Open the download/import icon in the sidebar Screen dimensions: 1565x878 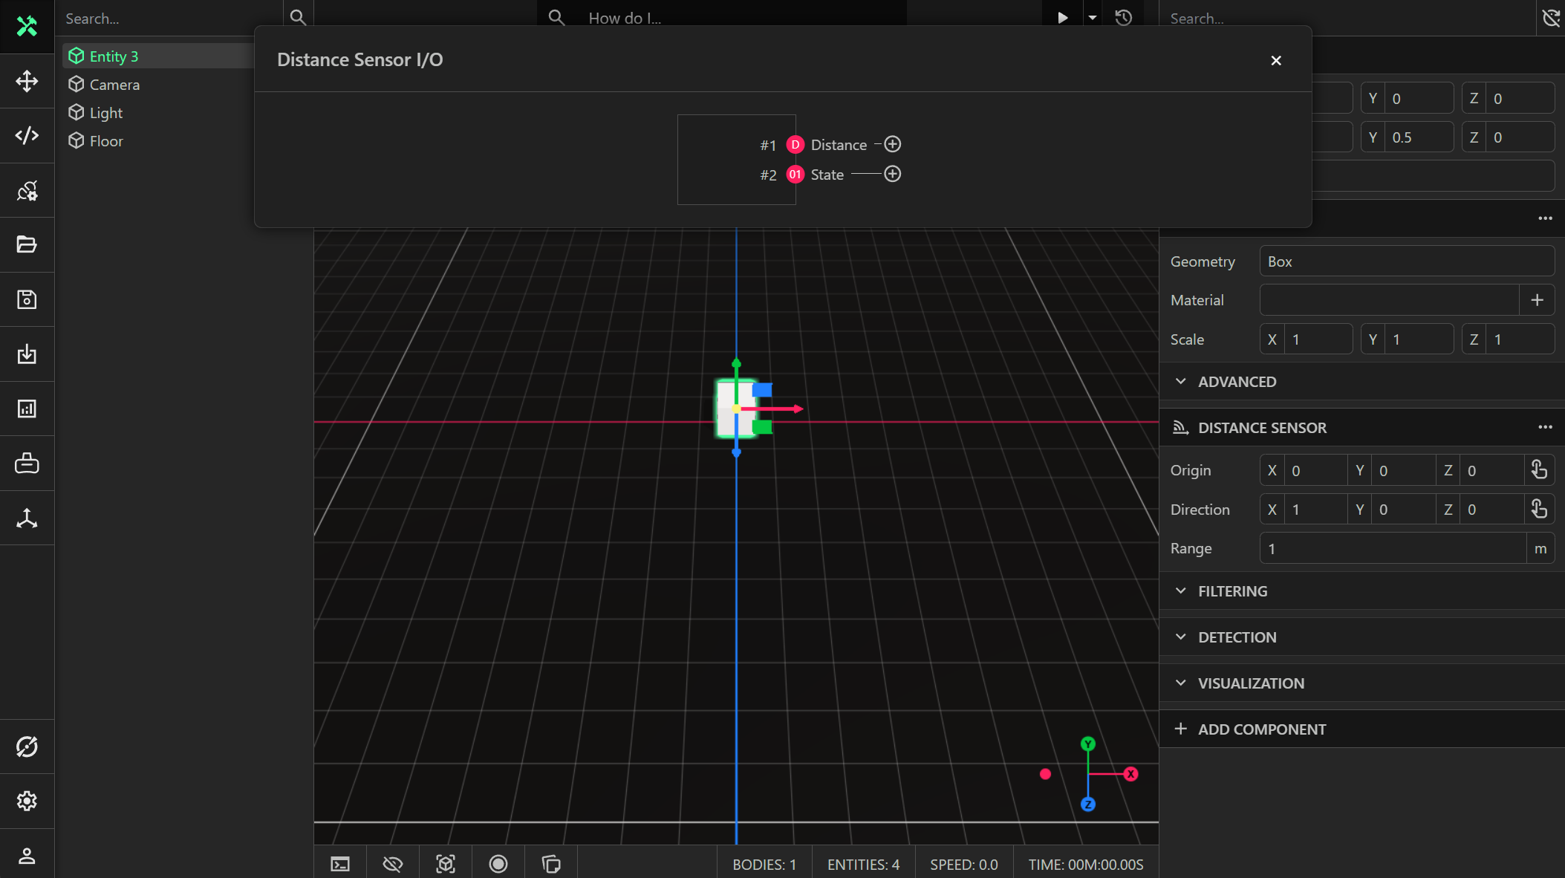27,354
